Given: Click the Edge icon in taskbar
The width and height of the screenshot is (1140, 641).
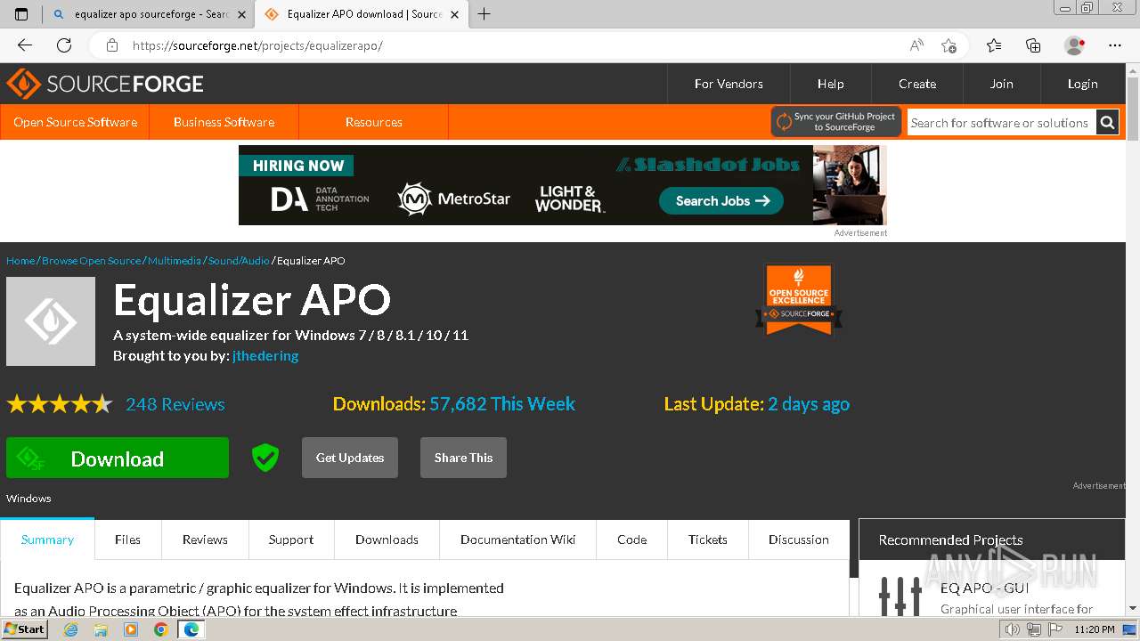Looking at the screenshot, I should pos(191,629).
